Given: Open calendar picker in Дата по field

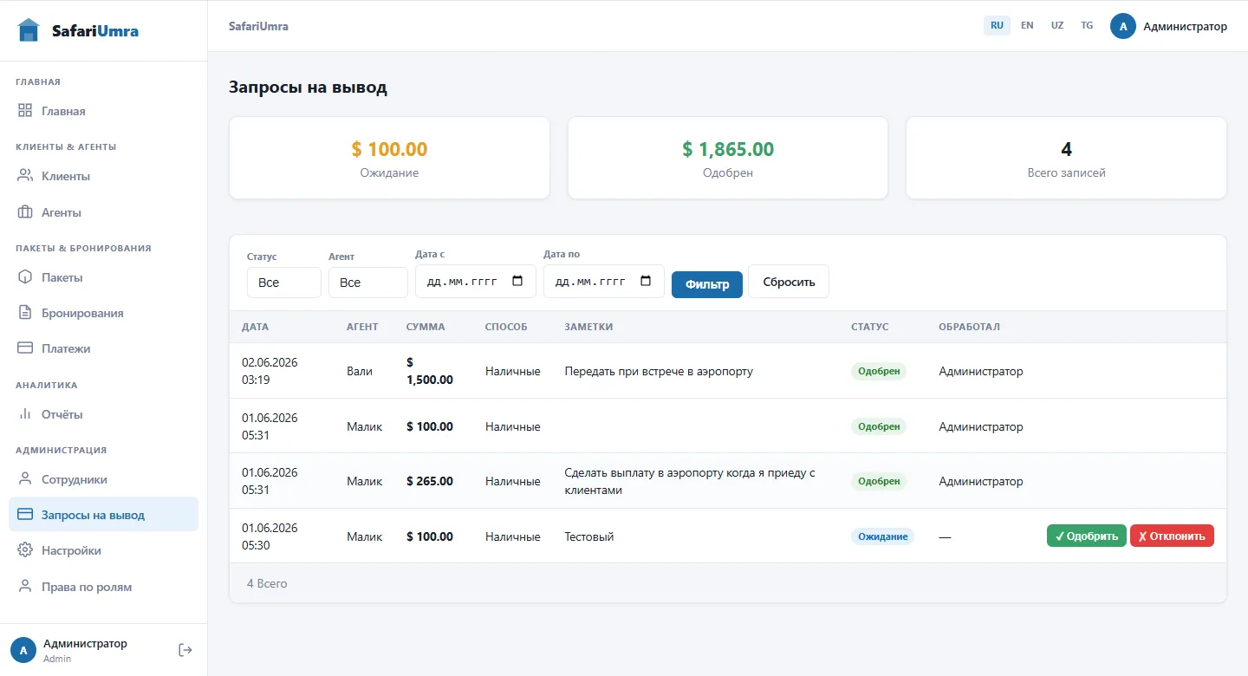Looking at the screenshot, I should tap(646, 281).
